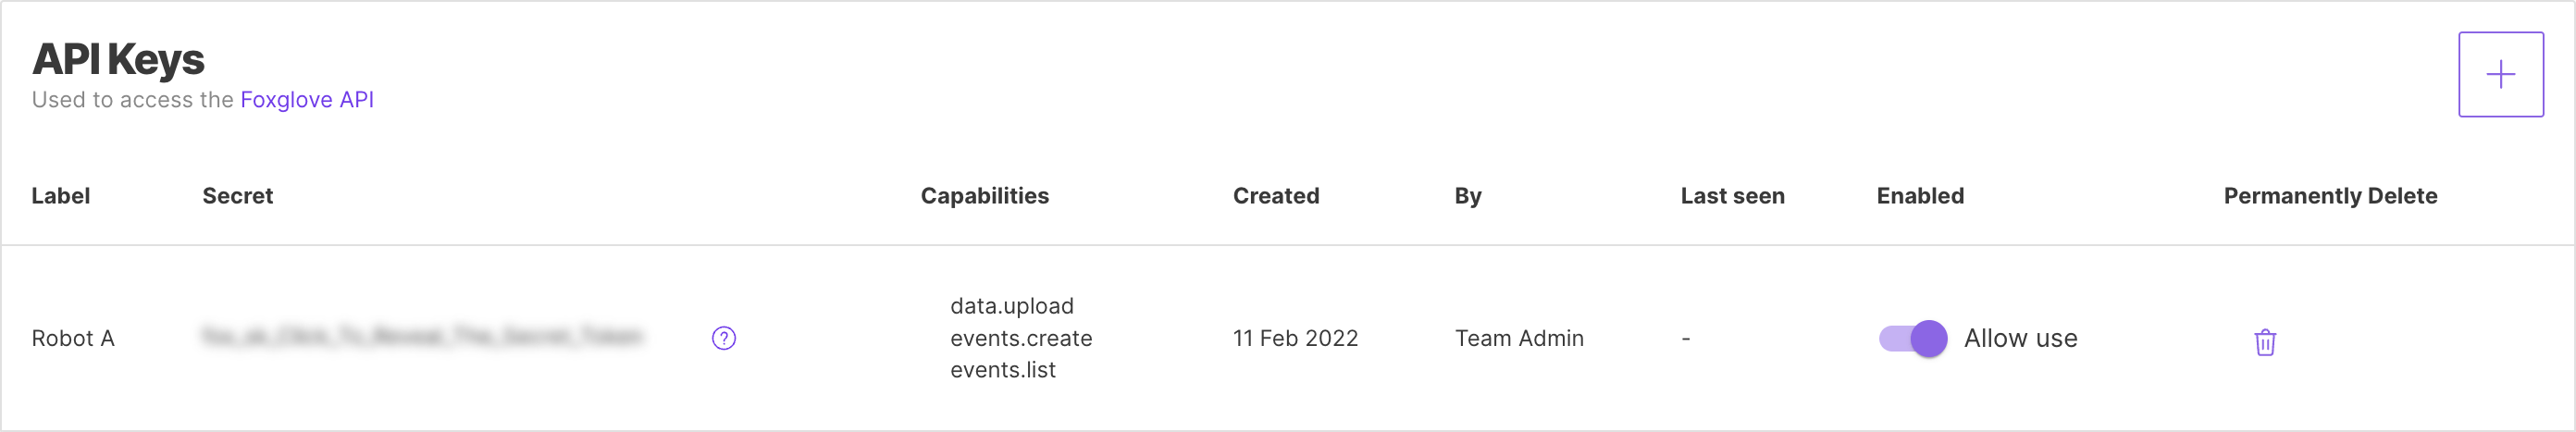Click the data.upload capability
This screenshot has width=2576, height=432.
point(1011,306)
